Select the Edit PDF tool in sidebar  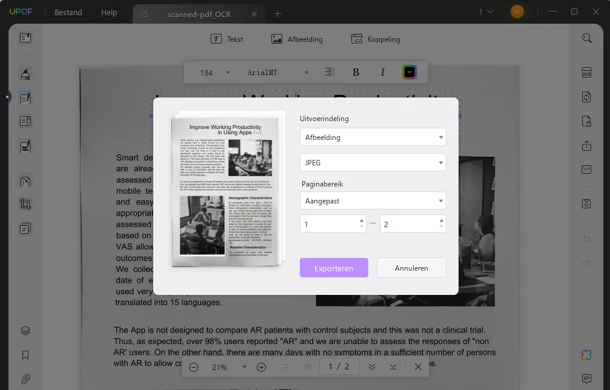click(25, 98)
